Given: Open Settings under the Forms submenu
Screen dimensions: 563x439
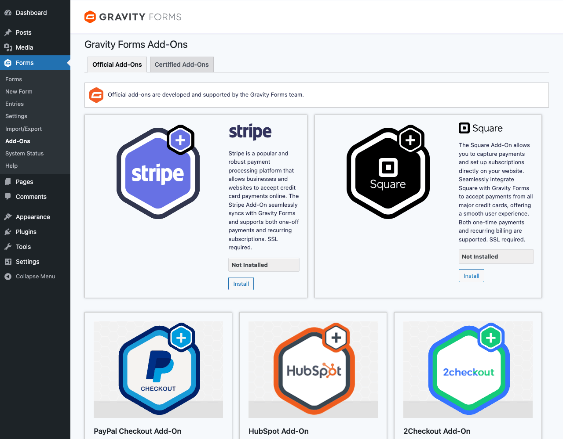Looking at the screenshot, I should coord(16,116).
